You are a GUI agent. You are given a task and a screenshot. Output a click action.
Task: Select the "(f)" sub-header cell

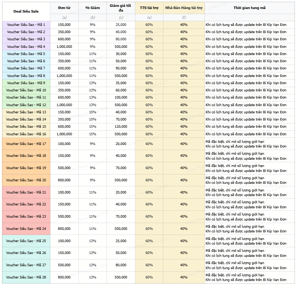click(184, 17)
